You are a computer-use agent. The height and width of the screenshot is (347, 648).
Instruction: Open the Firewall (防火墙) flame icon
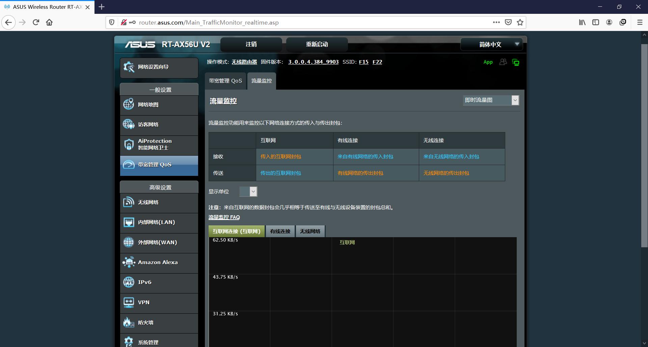click(129, 322)
